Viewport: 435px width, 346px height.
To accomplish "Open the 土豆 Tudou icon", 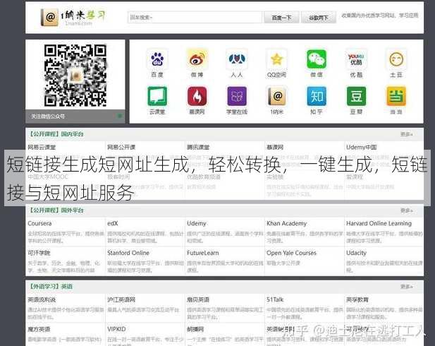I will 396,59.
